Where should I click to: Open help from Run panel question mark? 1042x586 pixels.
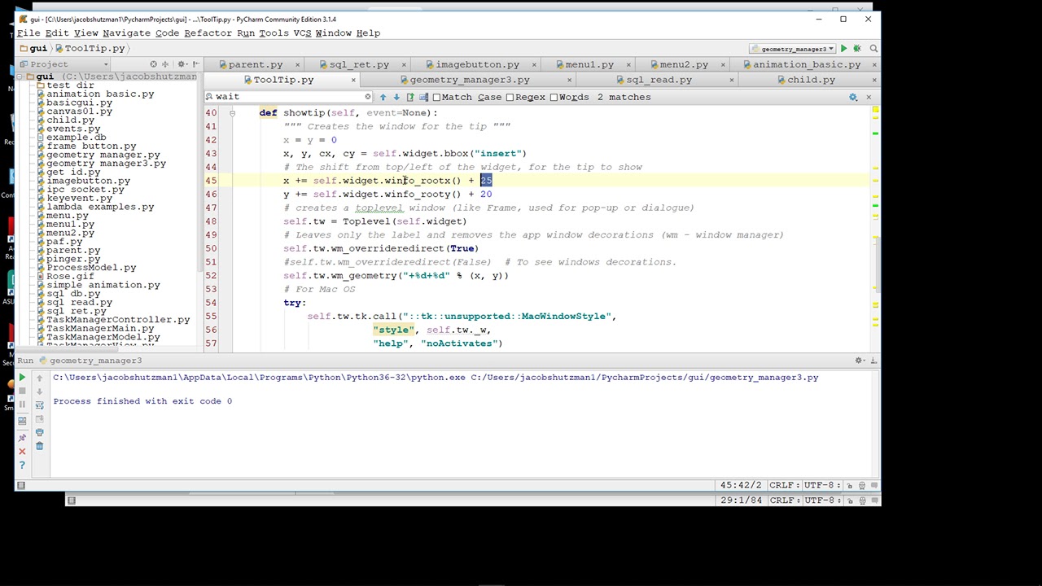[x=22, y=465]
